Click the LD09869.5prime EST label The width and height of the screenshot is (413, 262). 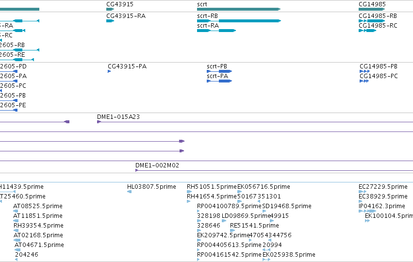tap(246, 216)
